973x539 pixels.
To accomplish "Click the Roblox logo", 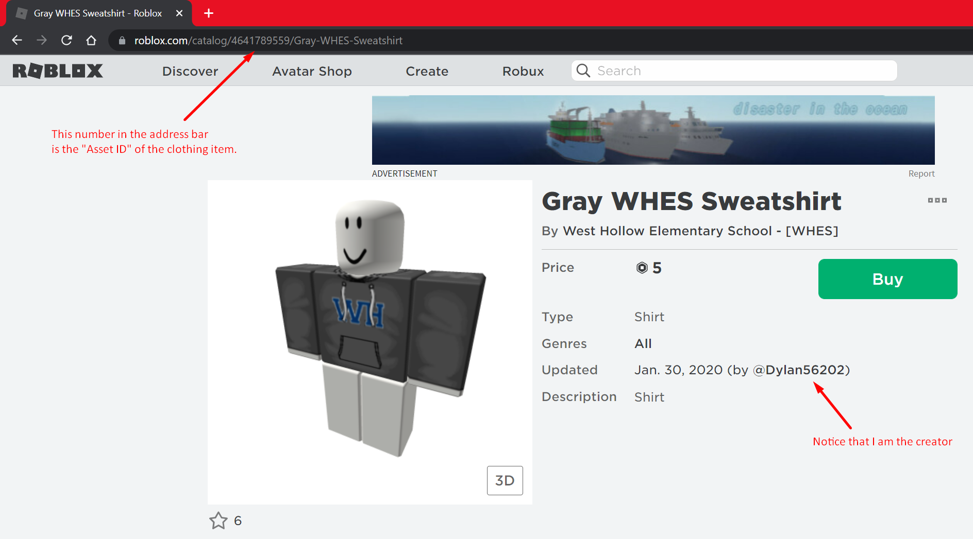I will point(57,71).
